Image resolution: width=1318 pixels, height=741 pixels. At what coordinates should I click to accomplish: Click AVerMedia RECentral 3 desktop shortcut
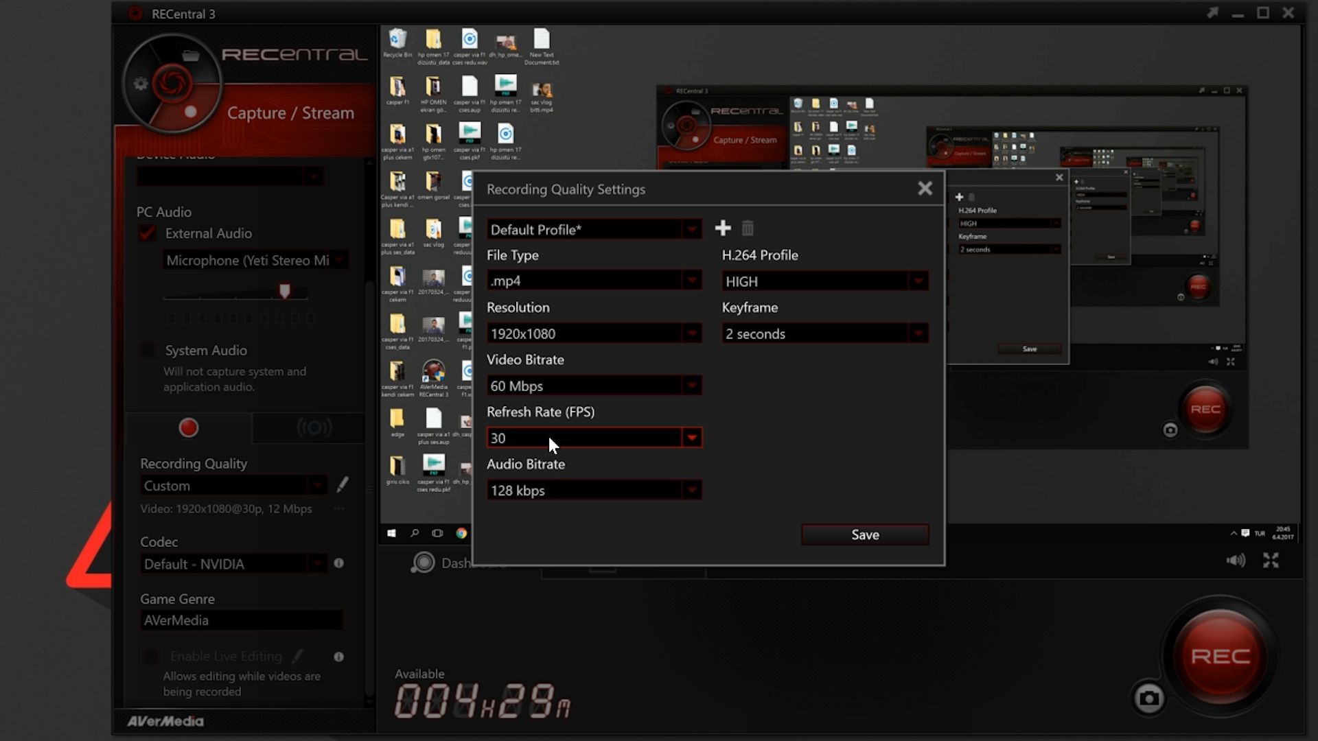[x=433, y=379]
